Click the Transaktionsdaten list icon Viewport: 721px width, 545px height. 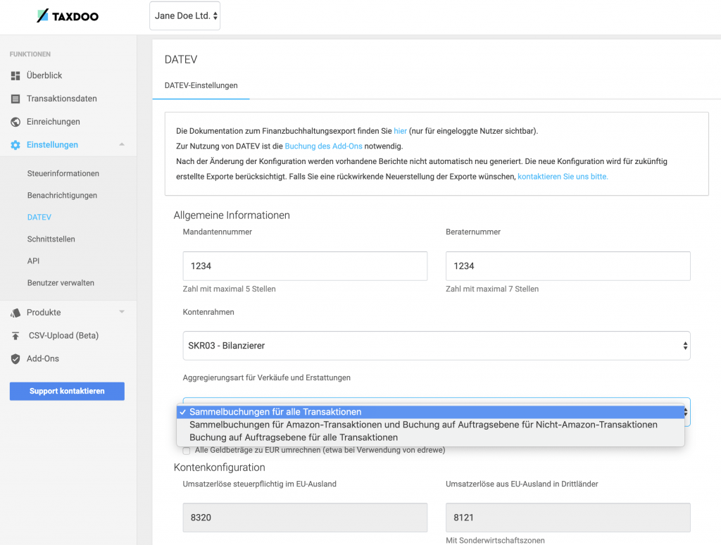pyautogui.click(x=15, y=99)
